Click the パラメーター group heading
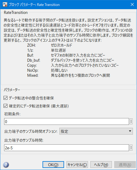137x170 pixels. tap(12, 90)
